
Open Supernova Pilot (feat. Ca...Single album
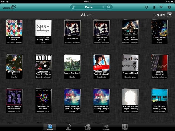click(x=72, y=101)
